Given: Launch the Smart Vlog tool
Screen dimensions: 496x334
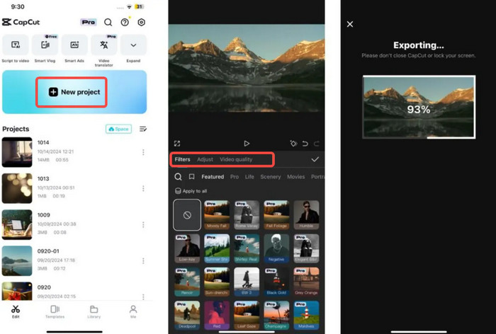Looking at the screenshot, I should (45, 45).
